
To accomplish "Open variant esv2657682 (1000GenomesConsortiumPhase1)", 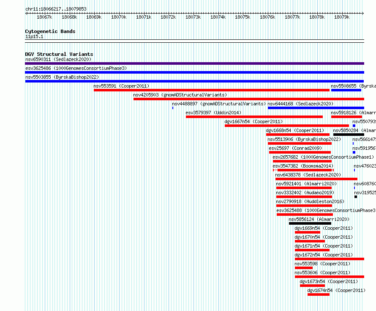I will pyautogui.click(x=323, y=157).
